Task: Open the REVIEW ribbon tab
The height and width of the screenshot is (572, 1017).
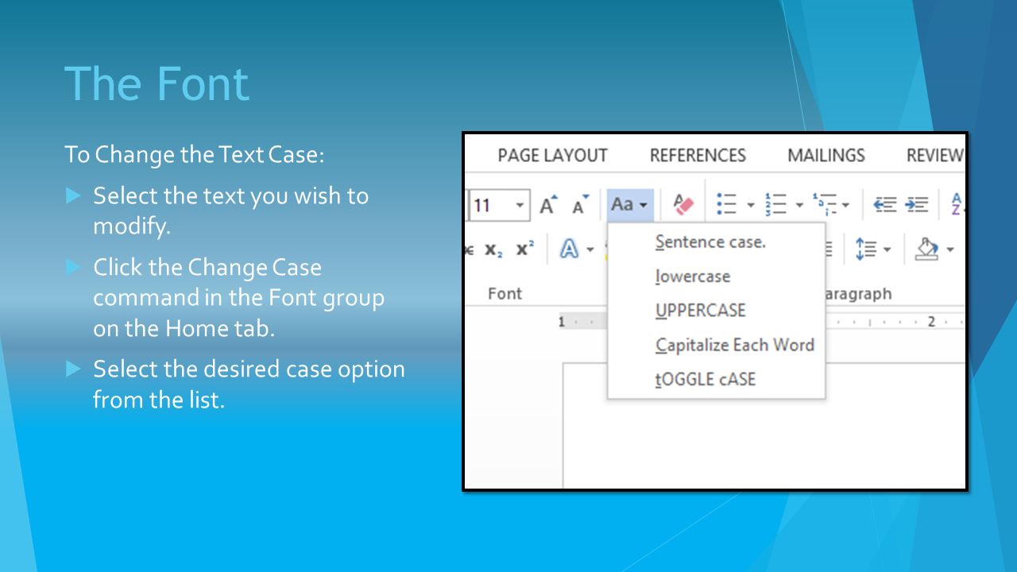Action: click(935, 156)
